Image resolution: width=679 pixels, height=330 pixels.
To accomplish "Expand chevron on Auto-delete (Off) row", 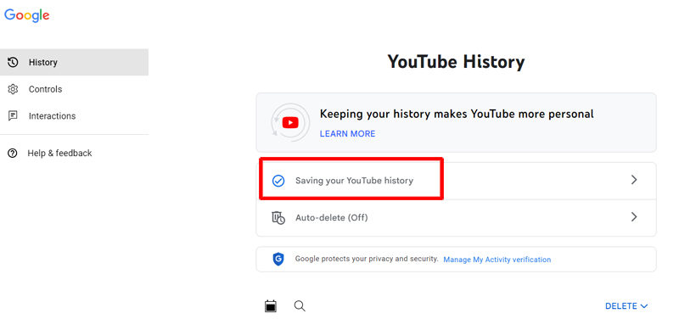I will coord(634,216).
